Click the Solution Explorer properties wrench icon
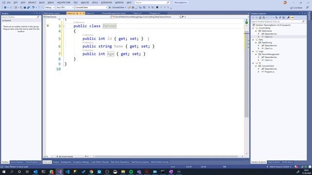 pyautogui.click(x=288, y=17)
